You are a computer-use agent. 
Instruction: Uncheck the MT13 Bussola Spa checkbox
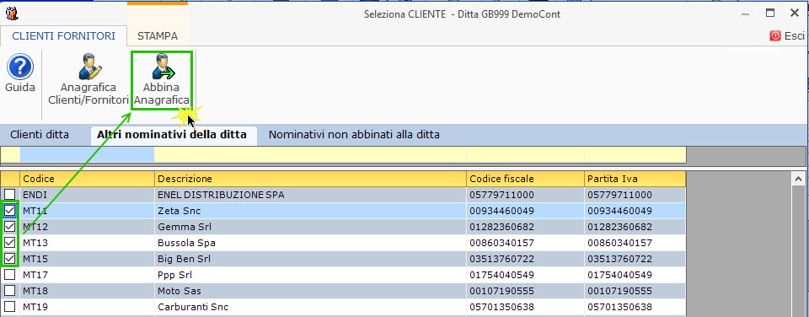tap(10, 243)
